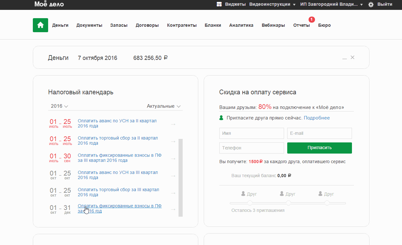Expand the 2016 year dropdown

pyautogui.click(x=60, y=106)
